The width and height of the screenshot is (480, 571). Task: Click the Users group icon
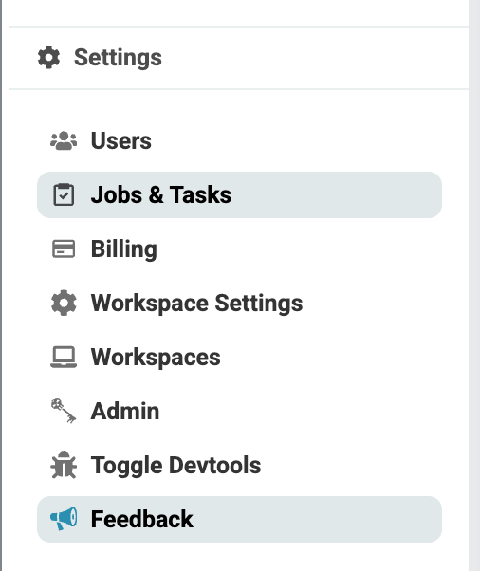pyautogui.click(x=64, y=140)
